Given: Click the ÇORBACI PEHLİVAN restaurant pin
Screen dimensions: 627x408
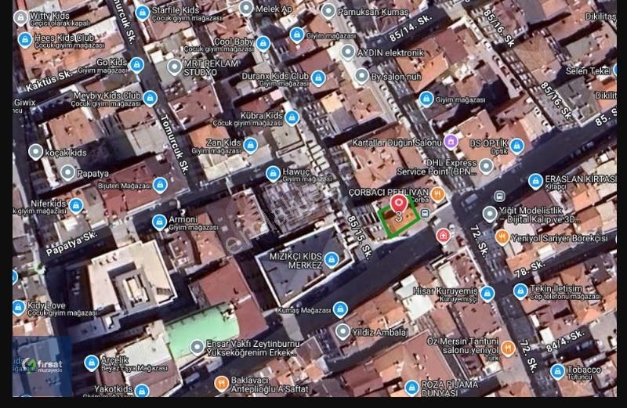Looking at the screenshot, I should tap(438, 195).
